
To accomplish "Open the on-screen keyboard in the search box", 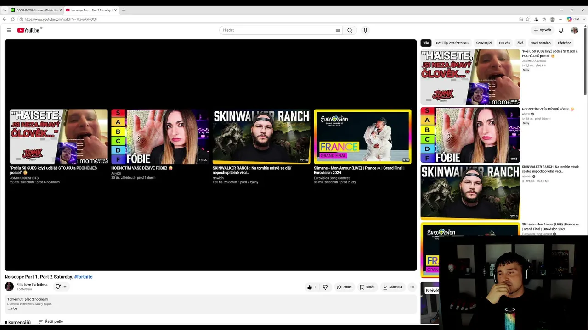I will pos(338,30).
